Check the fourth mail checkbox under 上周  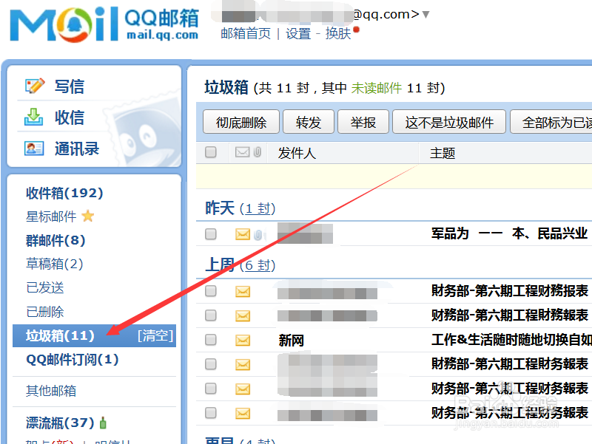tap(211, 364)
